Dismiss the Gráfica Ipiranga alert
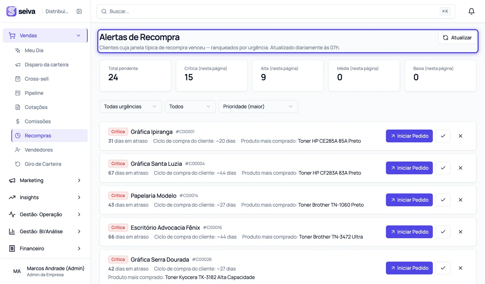Viewport: 485px width, 284px height. [460, 136]
